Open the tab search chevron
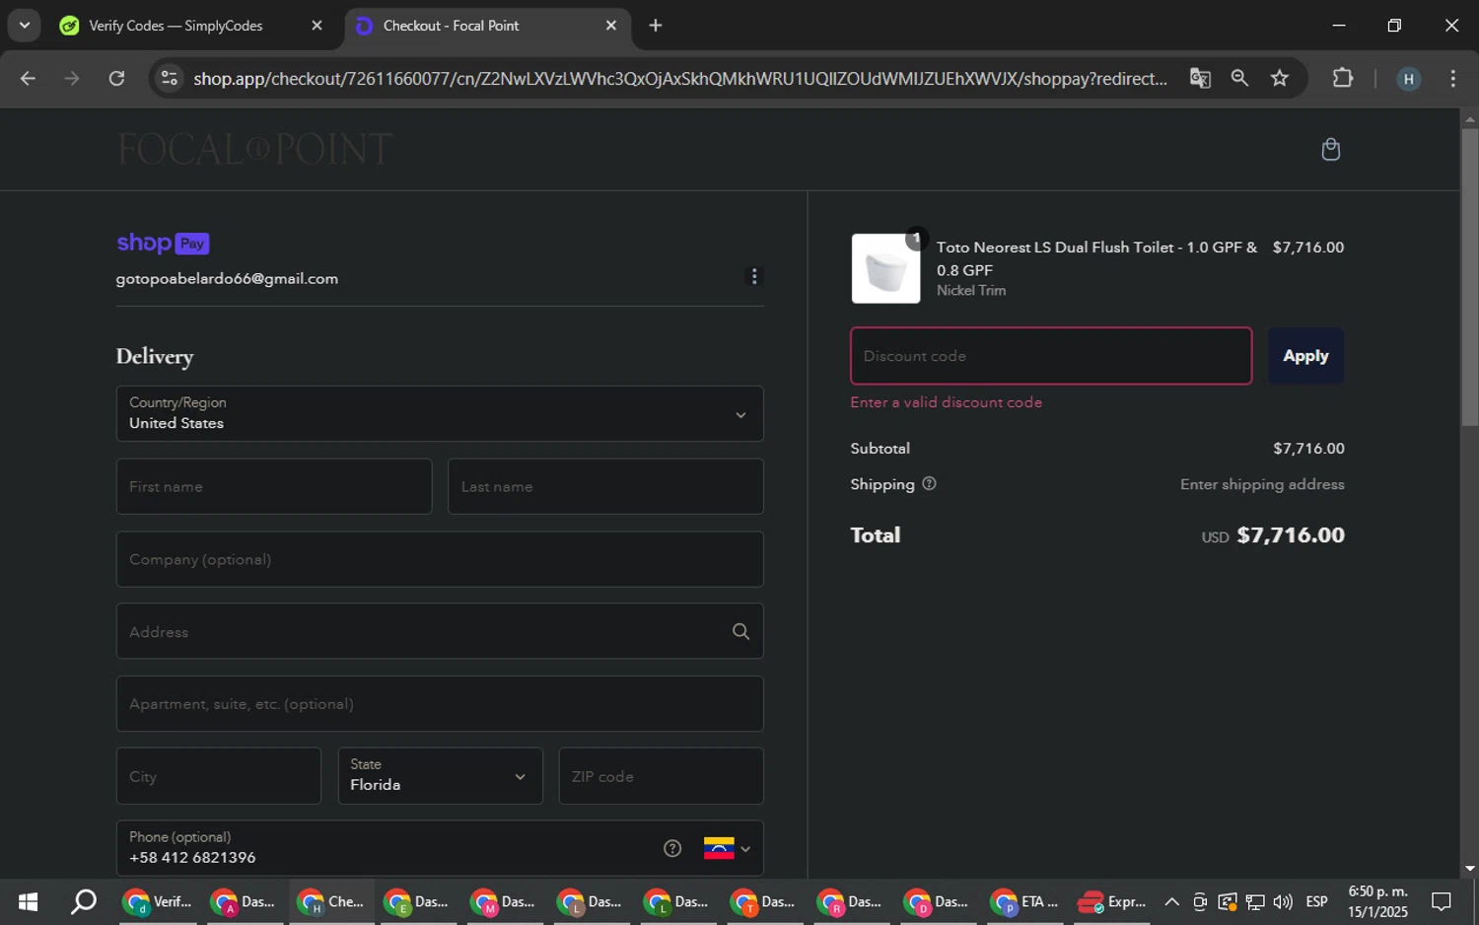This screenshot has height=925, width=1479. click(24, 26)
